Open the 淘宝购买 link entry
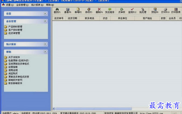Screen dimensions: 182x114 (11, 73)
